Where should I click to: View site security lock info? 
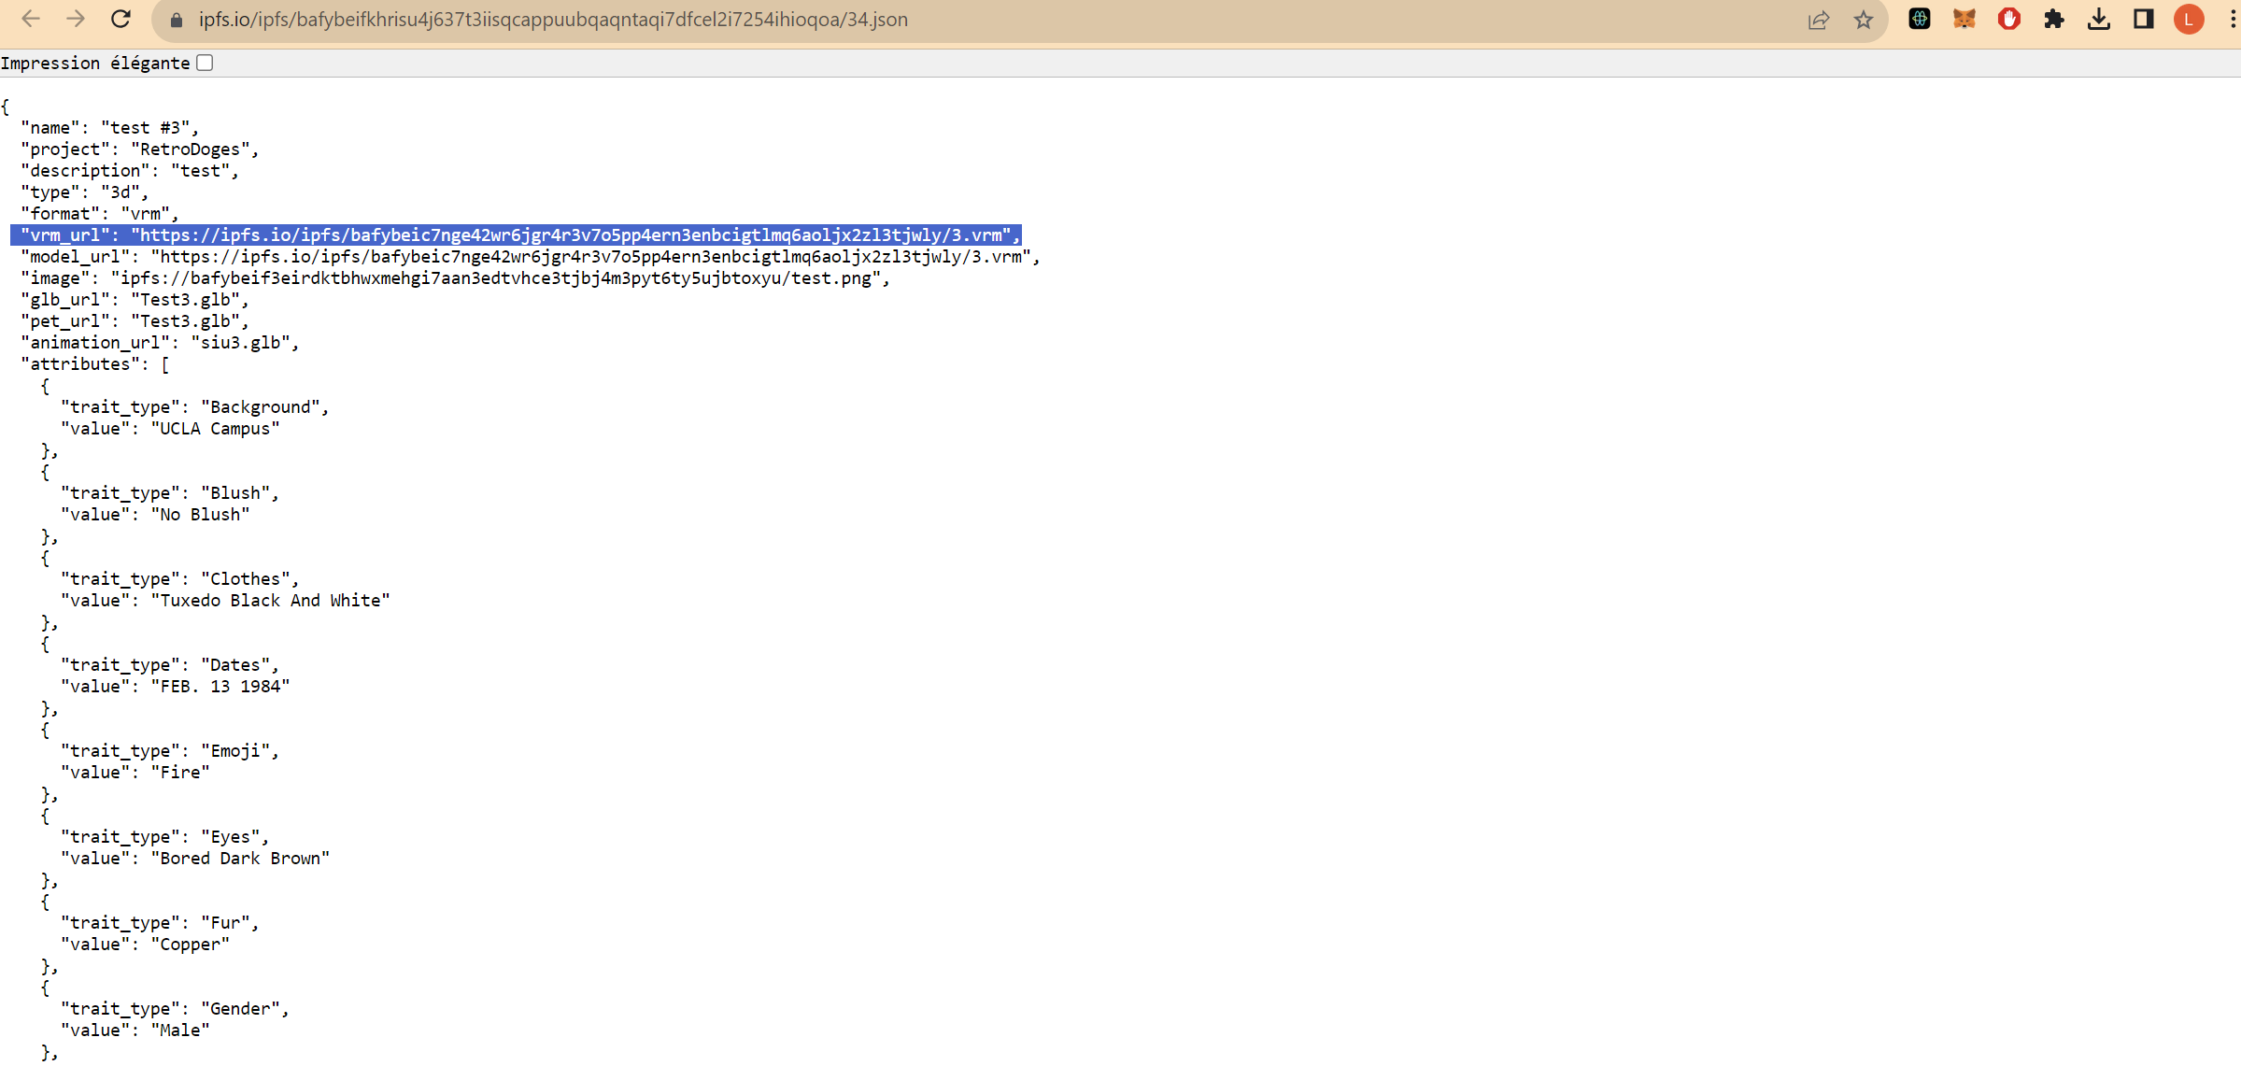(x=176, y=20)
